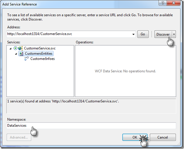Screen dimensions: 184x149
Task: Focus the Namespace text field
Action: coord(91,125)
